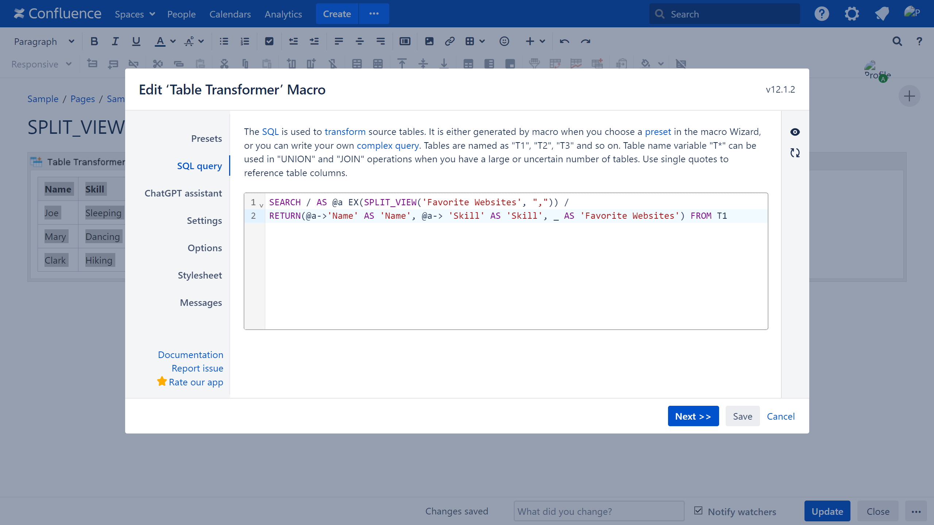Insert a task list checkbox icon
This screenshot has width=934, height=525.
pos(269,42)
